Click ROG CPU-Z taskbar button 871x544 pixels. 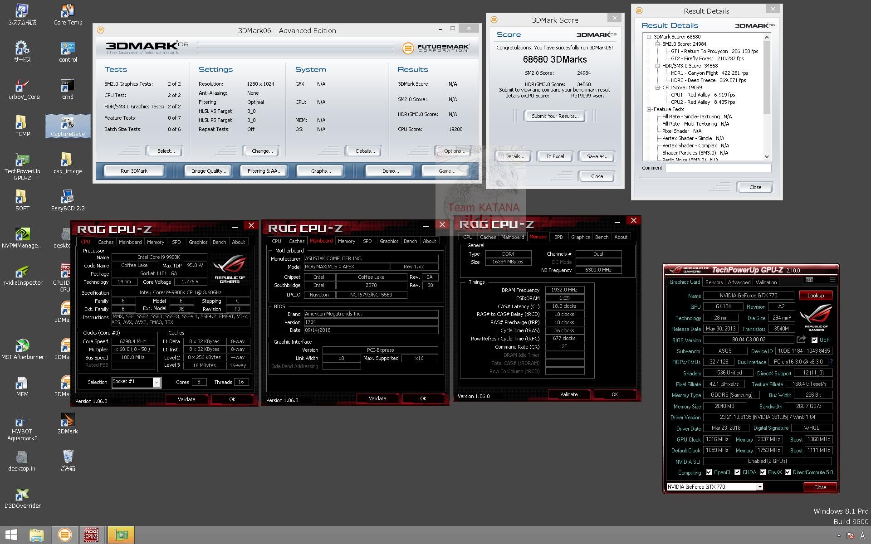pos(92,535)
